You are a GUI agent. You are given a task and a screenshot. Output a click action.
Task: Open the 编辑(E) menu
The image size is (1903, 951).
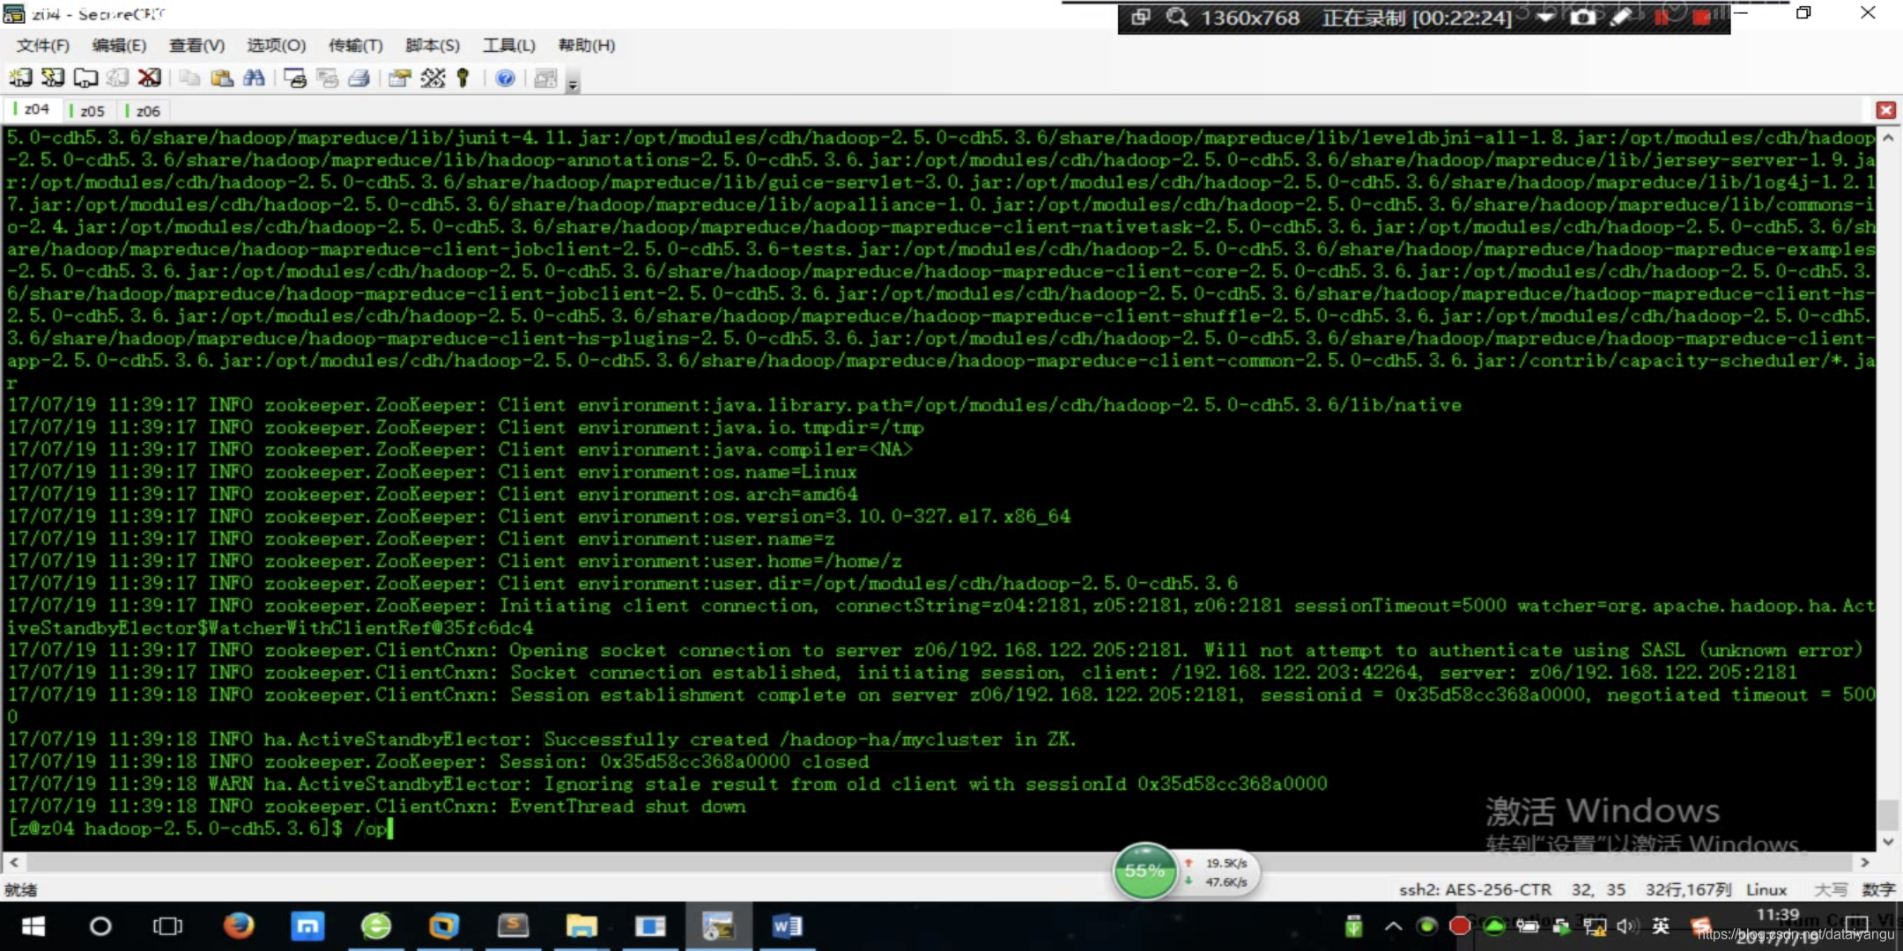point(119,45)
